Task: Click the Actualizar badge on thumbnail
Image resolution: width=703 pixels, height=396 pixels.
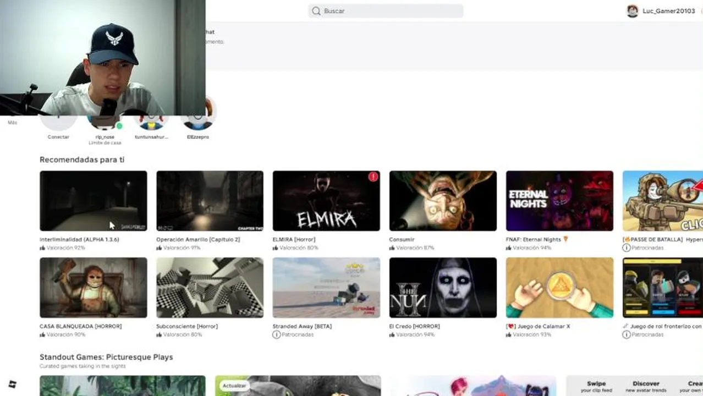Action: pyautogui.click(x=234, y=386)
